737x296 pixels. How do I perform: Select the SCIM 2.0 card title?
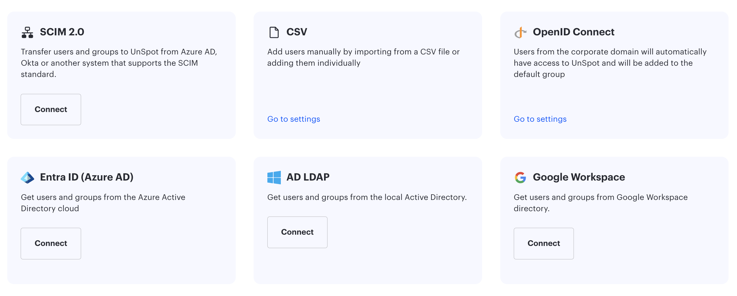[x=62, y=32]
